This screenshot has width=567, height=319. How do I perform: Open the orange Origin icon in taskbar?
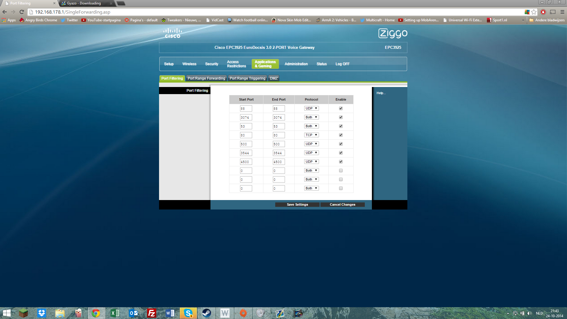pyautogui.click(x=243, y=313)
